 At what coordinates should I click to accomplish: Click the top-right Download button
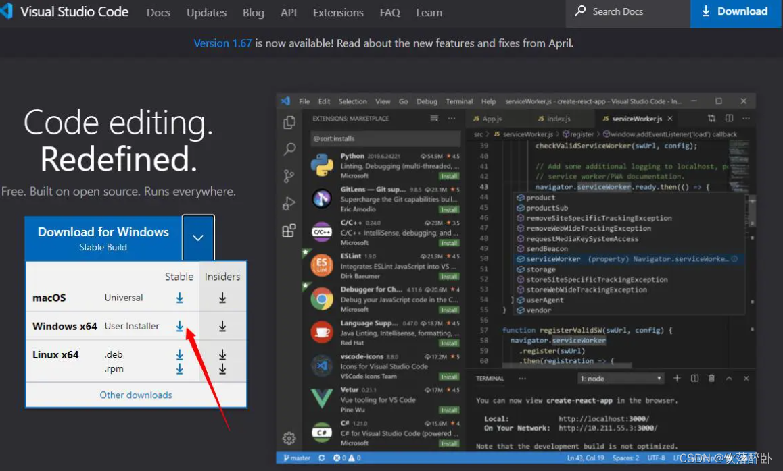[x=735, y=13]
